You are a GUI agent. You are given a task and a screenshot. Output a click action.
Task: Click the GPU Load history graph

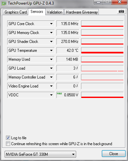102,68
